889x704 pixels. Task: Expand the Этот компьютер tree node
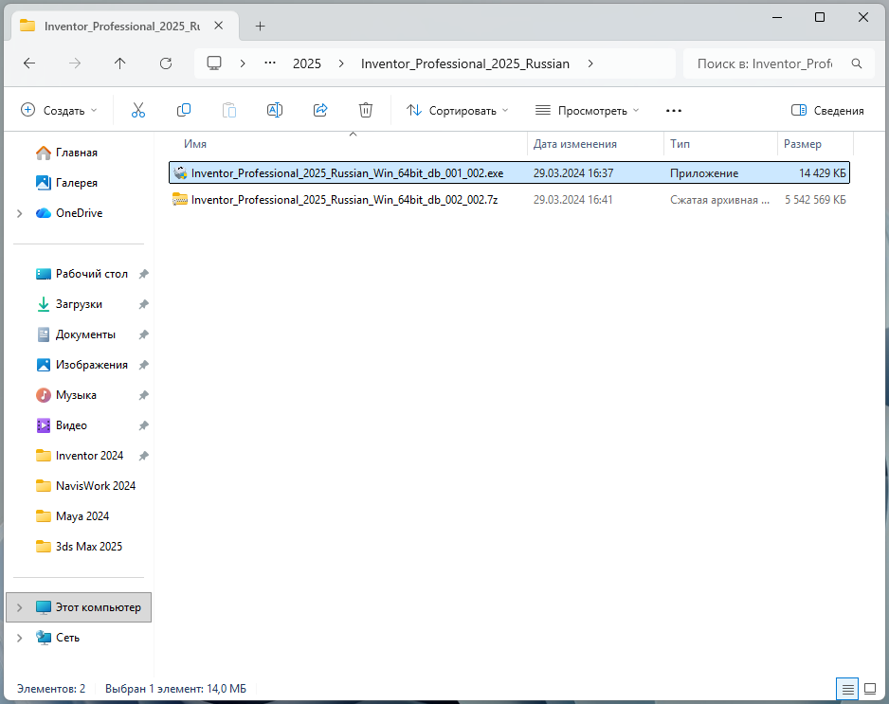click(20, 607)
